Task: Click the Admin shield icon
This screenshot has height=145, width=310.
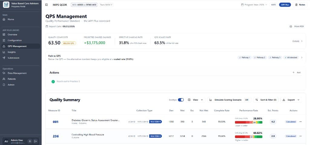Action: [4, 85]
